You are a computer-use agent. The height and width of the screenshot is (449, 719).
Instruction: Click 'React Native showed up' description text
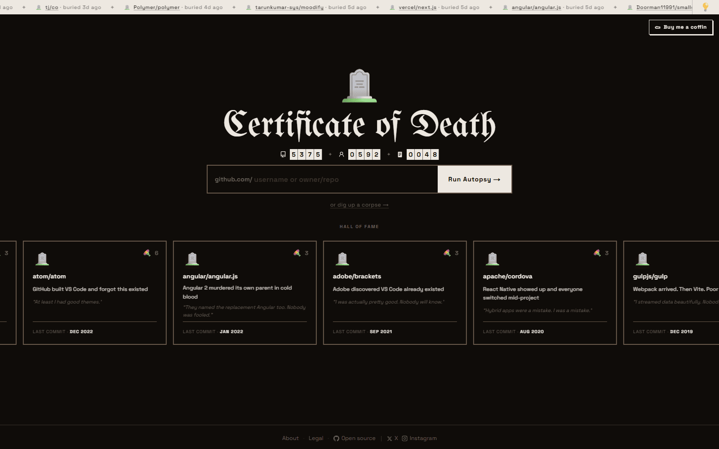(533, 293)
